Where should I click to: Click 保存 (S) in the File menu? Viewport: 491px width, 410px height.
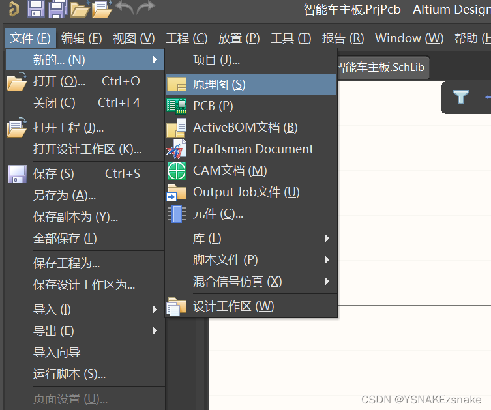tap(85, 173)
